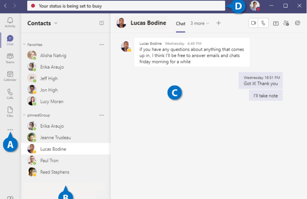Open the chat with Paul Tron

[x=49, y=160]
